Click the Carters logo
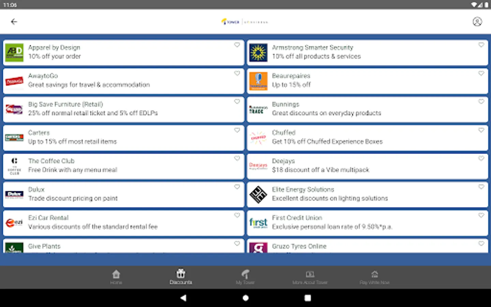 click(x=14, y=138)
